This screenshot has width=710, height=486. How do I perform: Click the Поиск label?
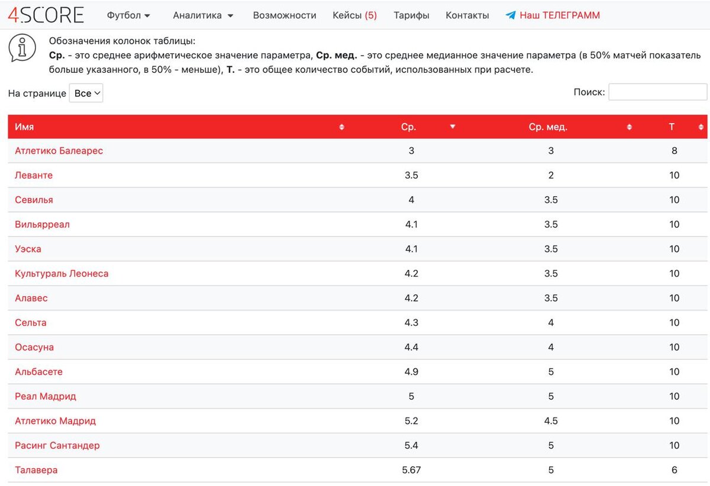pos(589,92)
